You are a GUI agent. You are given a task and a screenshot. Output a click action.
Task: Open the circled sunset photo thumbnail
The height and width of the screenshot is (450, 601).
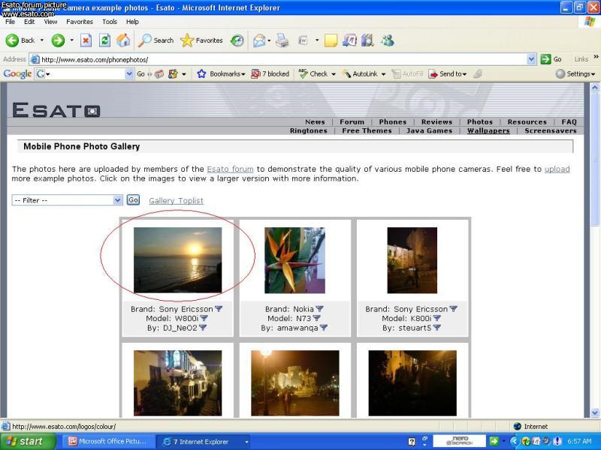pyautogui.click(x=177, y=259)
